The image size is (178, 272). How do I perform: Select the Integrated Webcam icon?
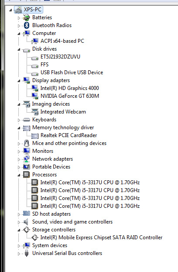[x=35, y=112]
